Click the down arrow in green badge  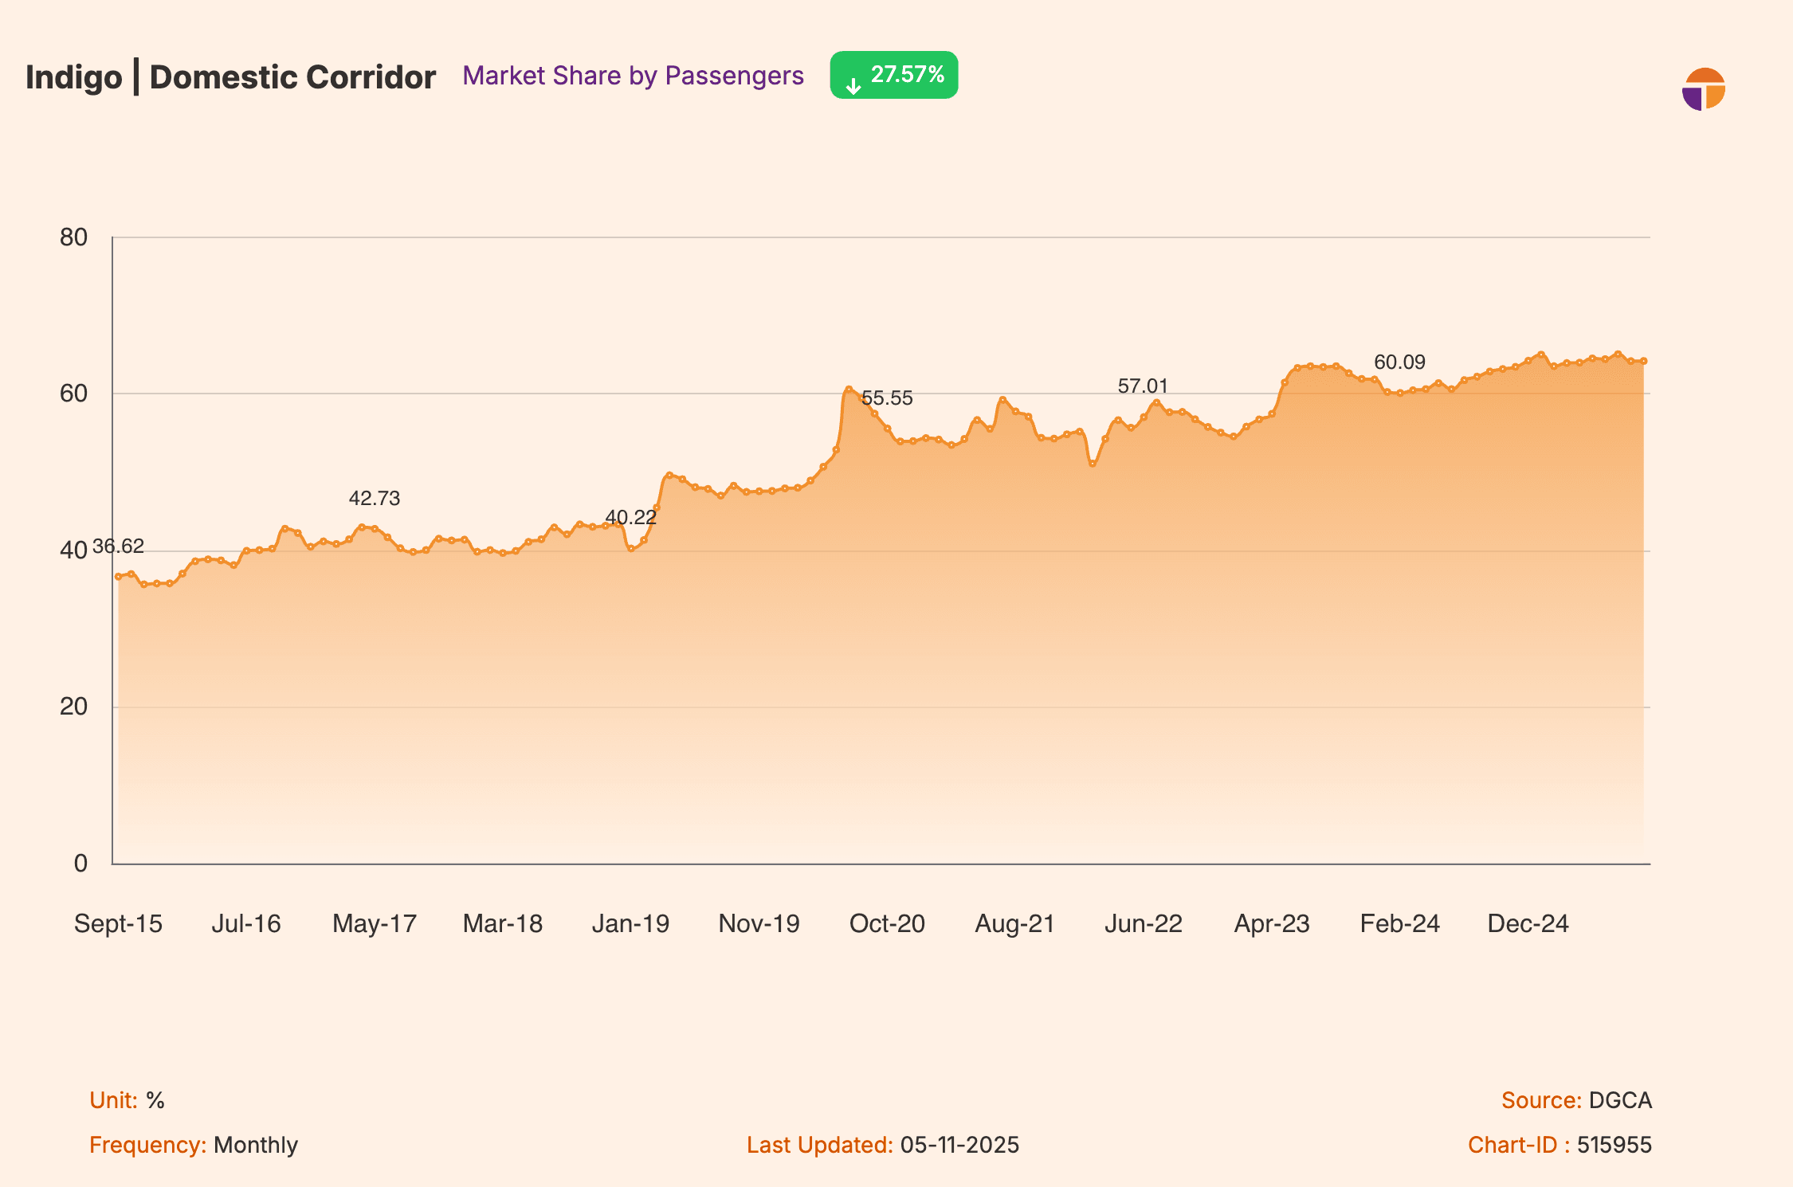pyautogui.click(x=853, y=86)
